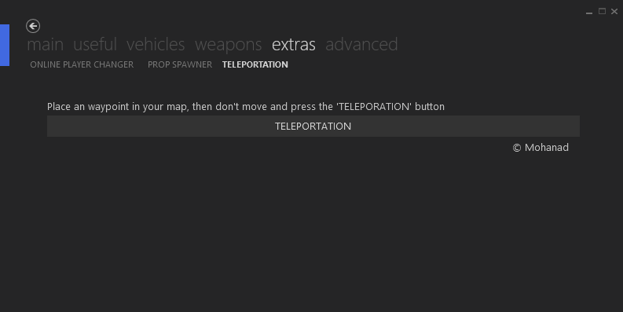Click the extras tab heading

294,45
